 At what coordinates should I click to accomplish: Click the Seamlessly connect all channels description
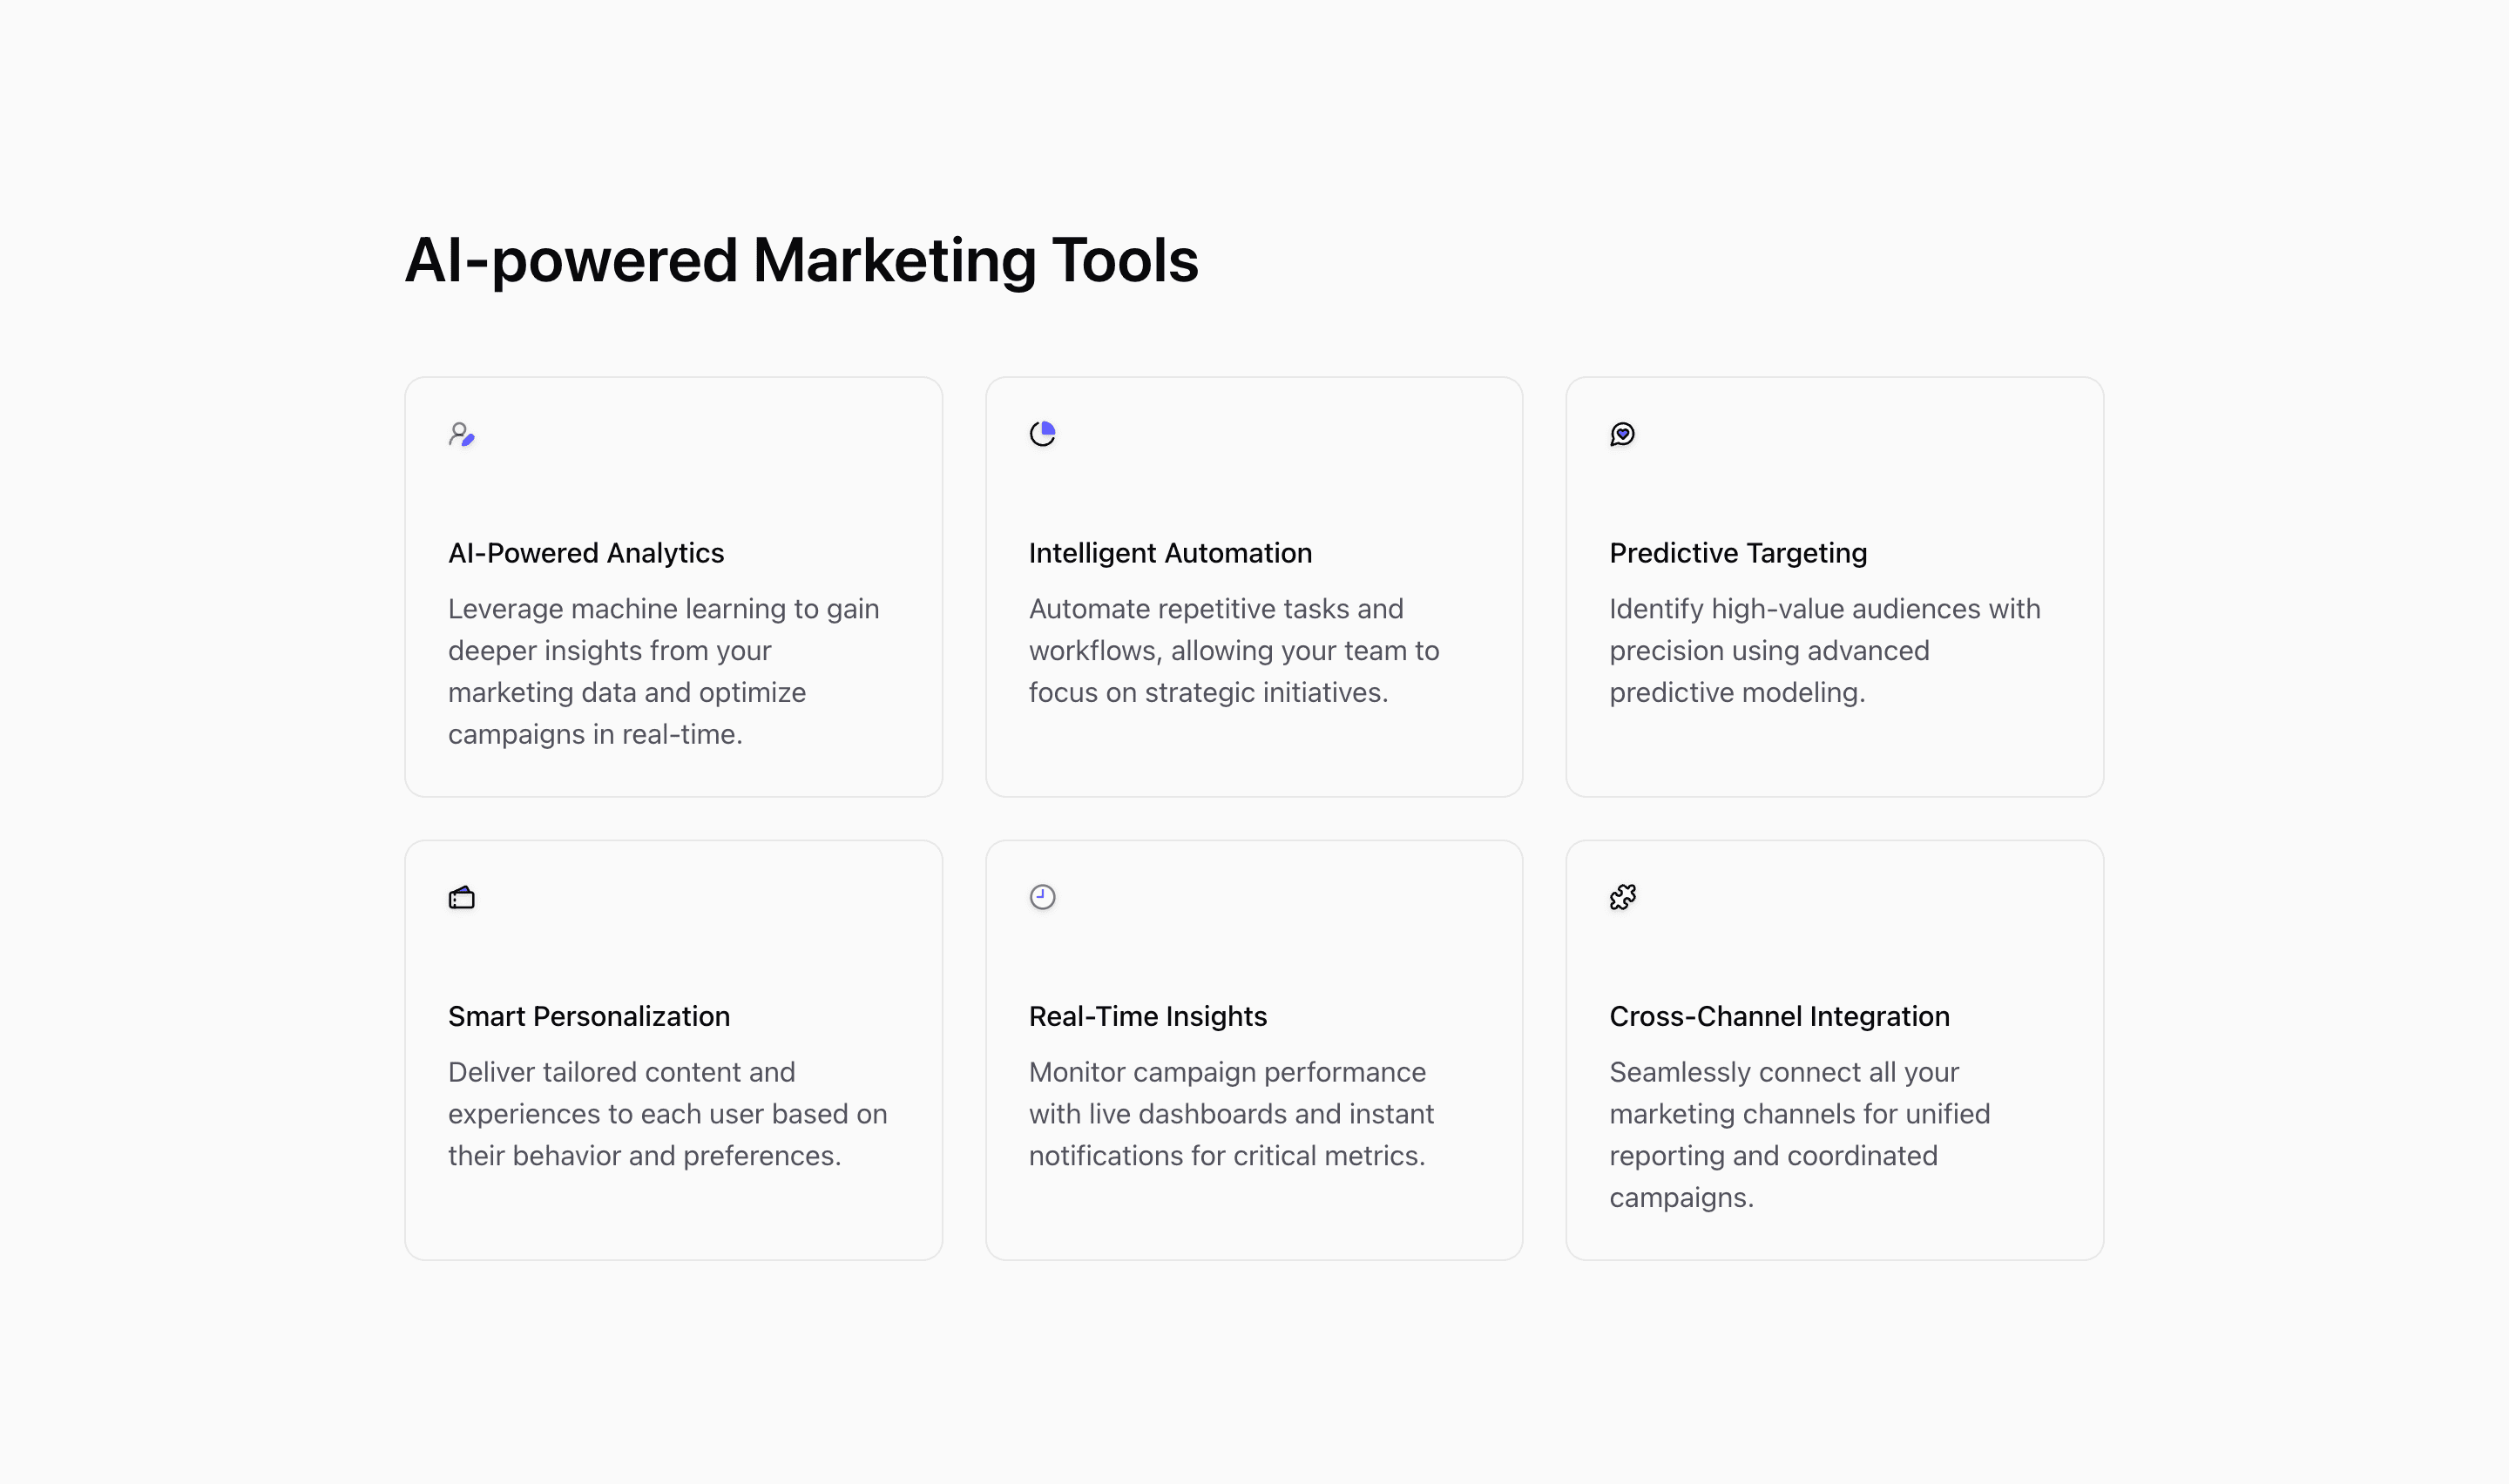[x=1799, y=1134]
